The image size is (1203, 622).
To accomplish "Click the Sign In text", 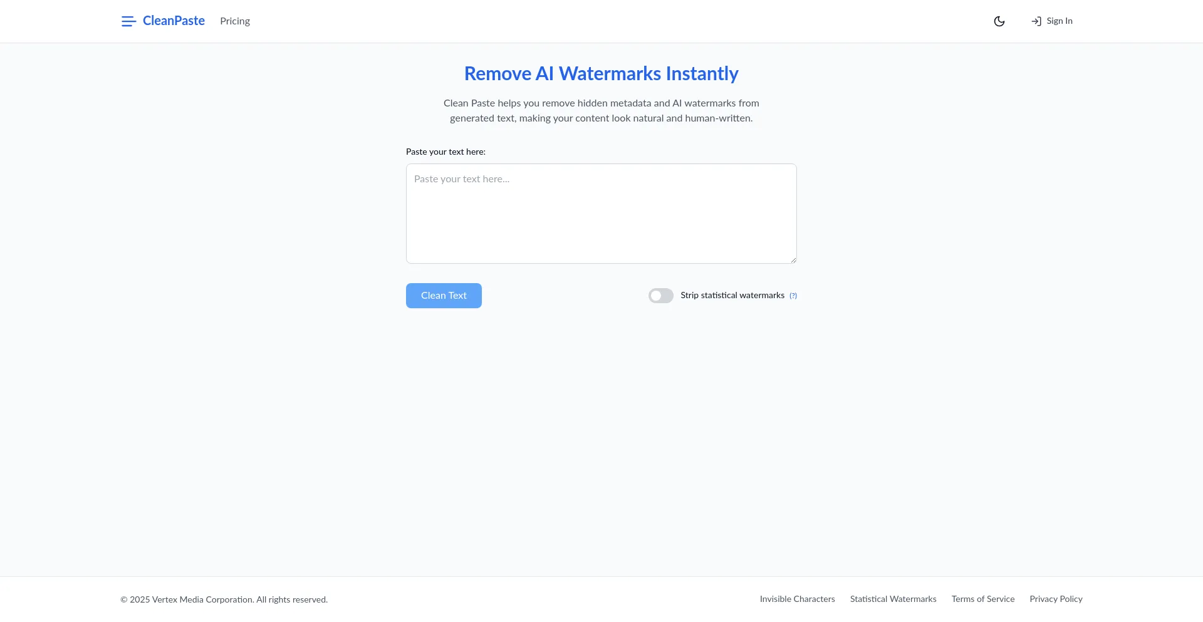I will coord(1060,21).
